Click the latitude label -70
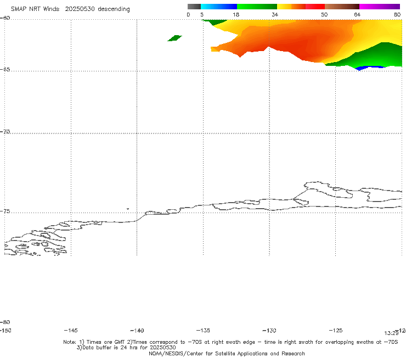Viewport: 406px width, 357px height. point(5,132)
